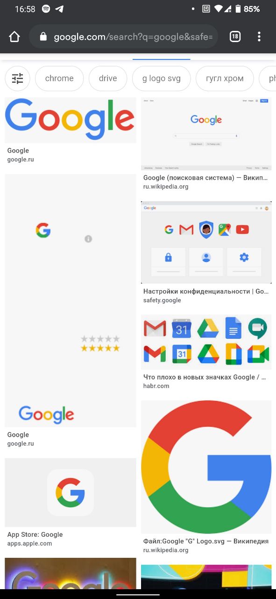Image resolution: width=276 pixels, height=599 pixels.
Task: Select the "chrome" suggestion chip
Action: (59, 79)
